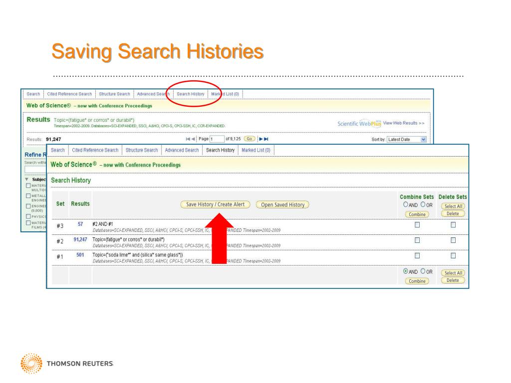Click the 'of 9,125' page count text
The image size is (511, 383).
tap(233, 139)
